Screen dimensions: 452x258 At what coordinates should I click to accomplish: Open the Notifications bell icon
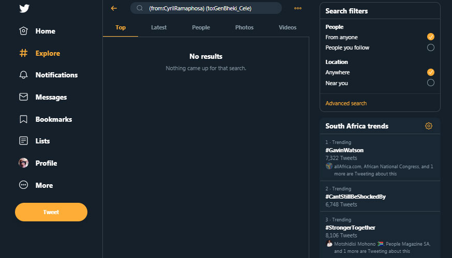point(23,75)
